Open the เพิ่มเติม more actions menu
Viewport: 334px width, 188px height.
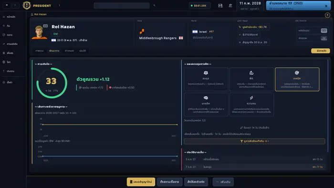tap(223, 182)
